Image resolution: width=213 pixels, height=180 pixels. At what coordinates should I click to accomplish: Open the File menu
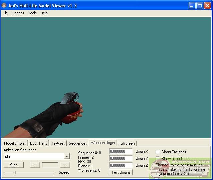5,13
